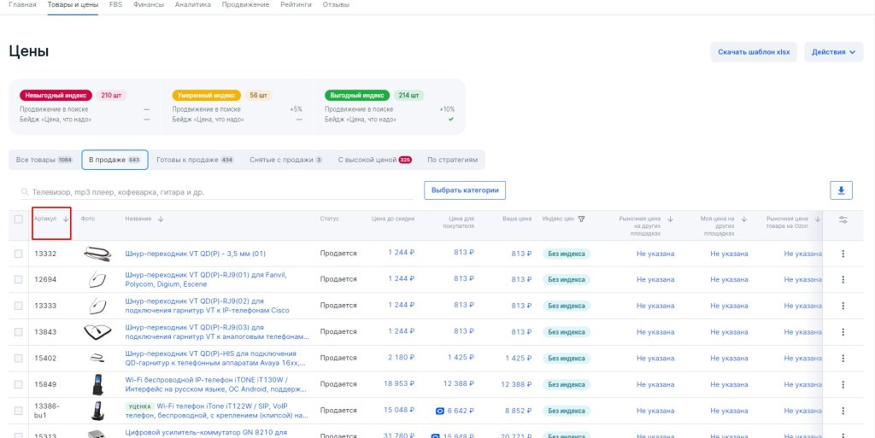Open the Аналитика menu item
The image size is (875, 438).
(x=192, y=5)
